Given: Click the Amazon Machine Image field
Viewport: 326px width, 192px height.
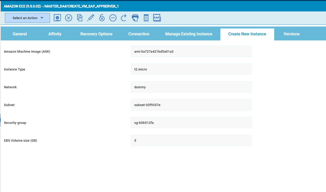Looking at the screenshot, I should click(x=191, y=51).
